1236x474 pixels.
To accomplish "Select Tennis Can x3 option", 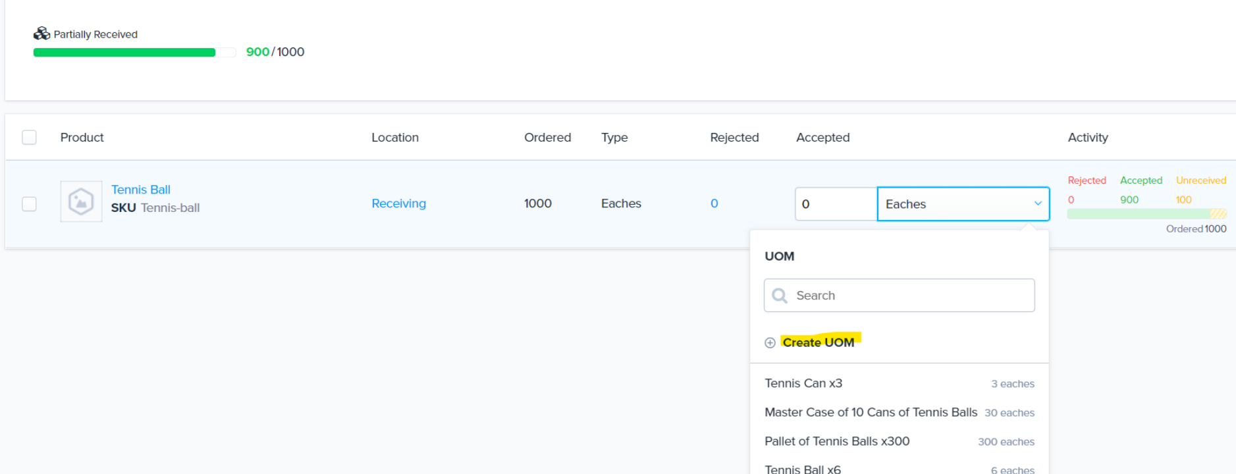I will pos(900,384).
